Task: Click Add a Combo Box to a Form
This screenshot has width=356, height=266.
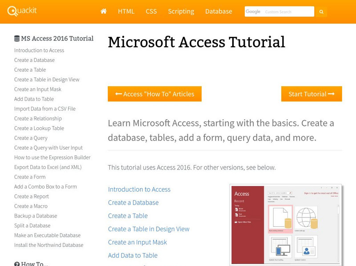Action: coord(45,187)
